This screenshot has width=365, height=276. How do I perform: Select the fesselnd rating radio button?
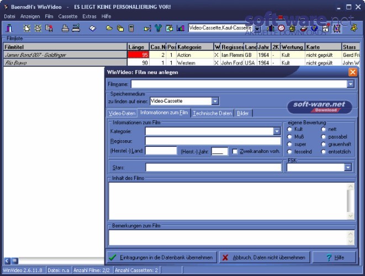click(x=289, y=152)
